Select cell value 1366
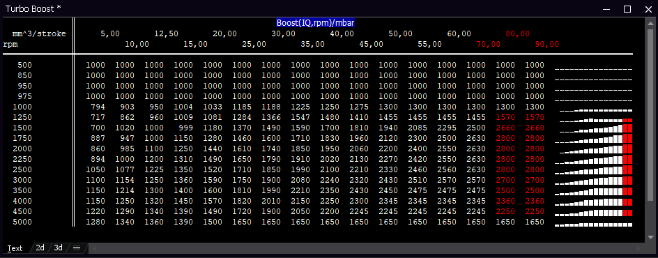Viewport: 658px width, 258px height. pyautogui.click(x=272, y=117)
